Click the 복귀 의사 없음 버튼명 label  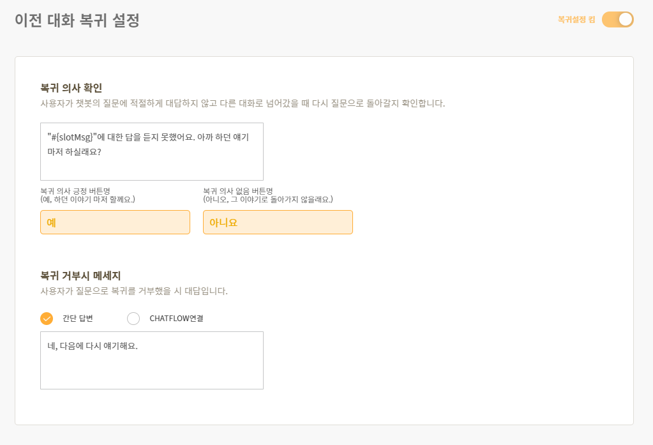click(238, 191)
